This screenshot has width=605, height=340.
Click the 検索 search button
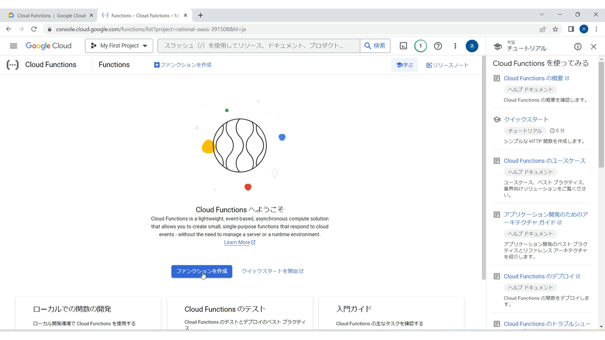[375, 46]
